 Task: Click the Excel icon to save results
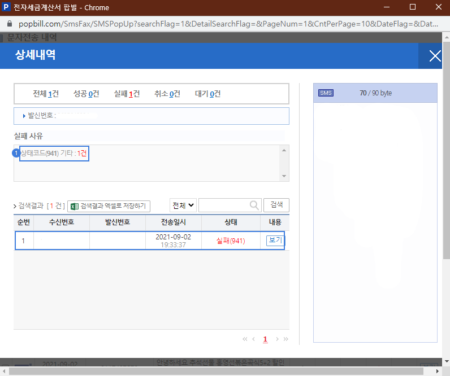(x=74, y=206)
